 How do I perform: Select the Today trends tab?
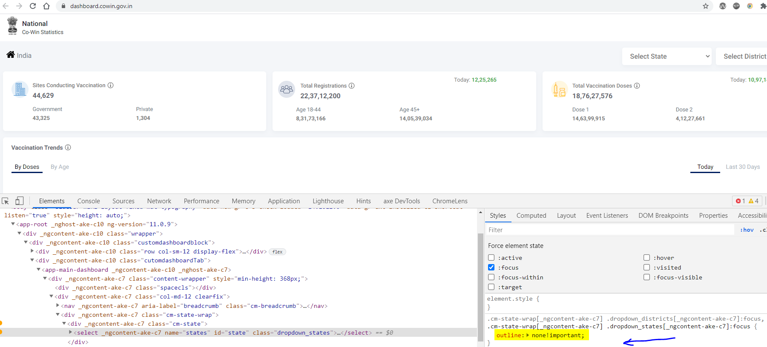705,167
